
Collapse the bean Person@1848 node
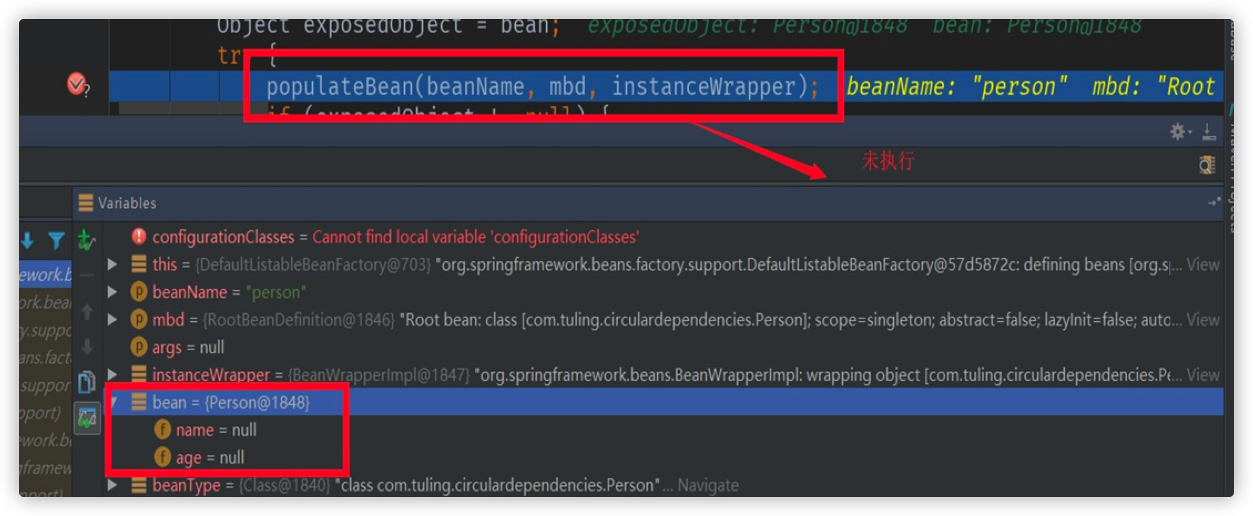tap(113, 402)
